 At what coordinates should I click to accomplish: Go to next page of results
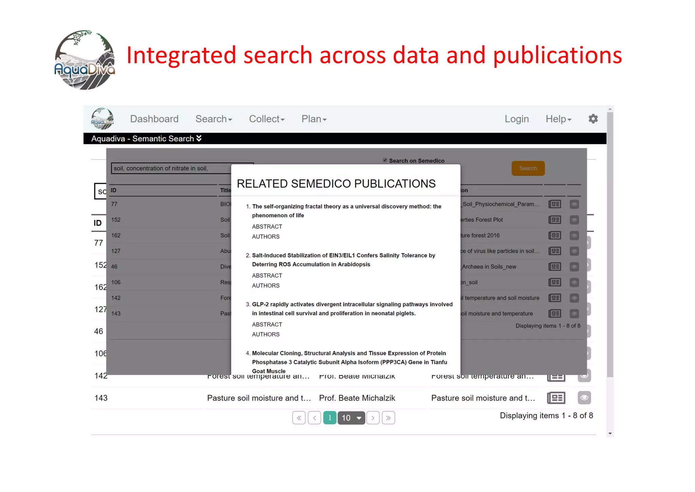[373, 418]
